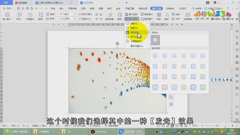Click width decrease minus stepper

point(58,19)
